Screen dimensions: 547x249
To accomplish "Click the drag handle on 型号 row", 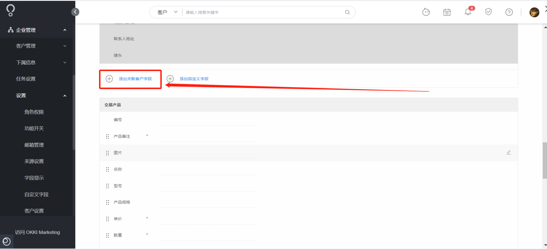I will (x=107, y=186).
